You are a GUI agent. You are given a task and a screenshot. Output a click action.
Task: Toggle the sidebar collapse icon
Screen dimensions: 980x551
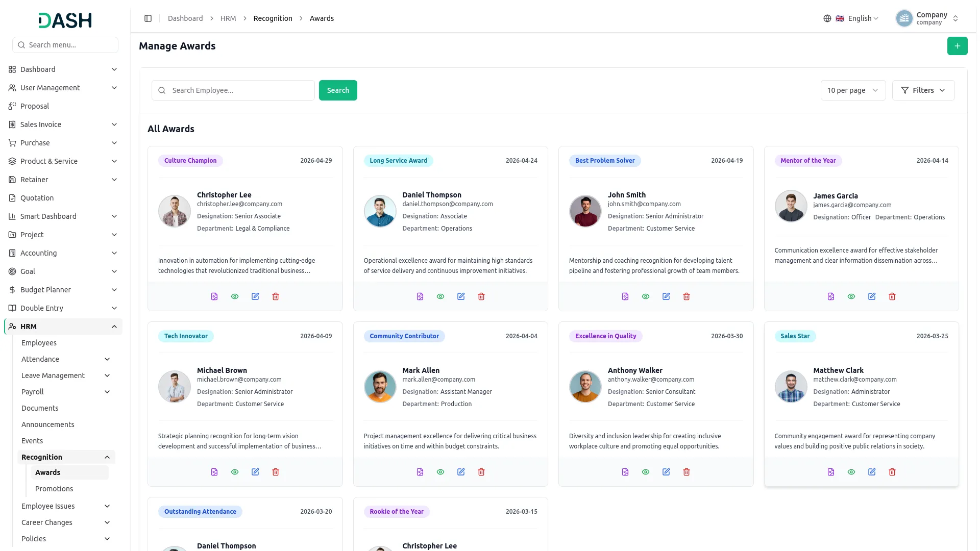click(x=148, y=18)
